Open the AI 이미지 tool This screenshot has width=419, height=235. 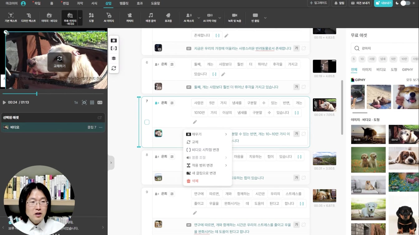(x=109, y=17)
